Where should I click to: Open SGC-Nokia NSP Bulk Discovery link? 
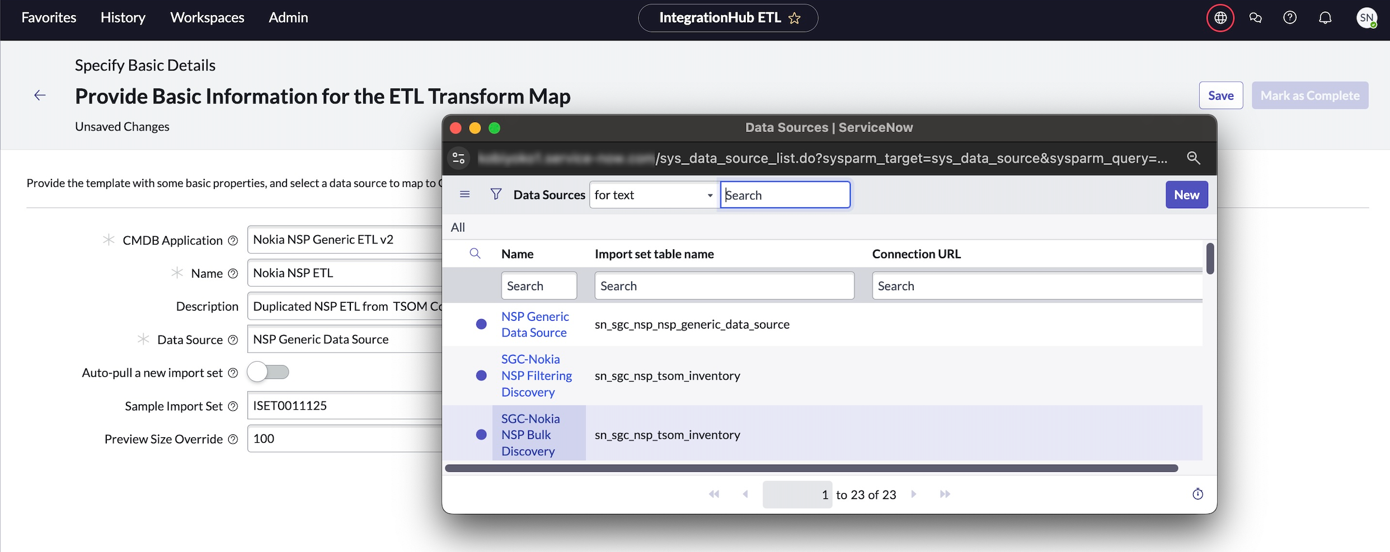pyautogui.click(x=530, y=435)
